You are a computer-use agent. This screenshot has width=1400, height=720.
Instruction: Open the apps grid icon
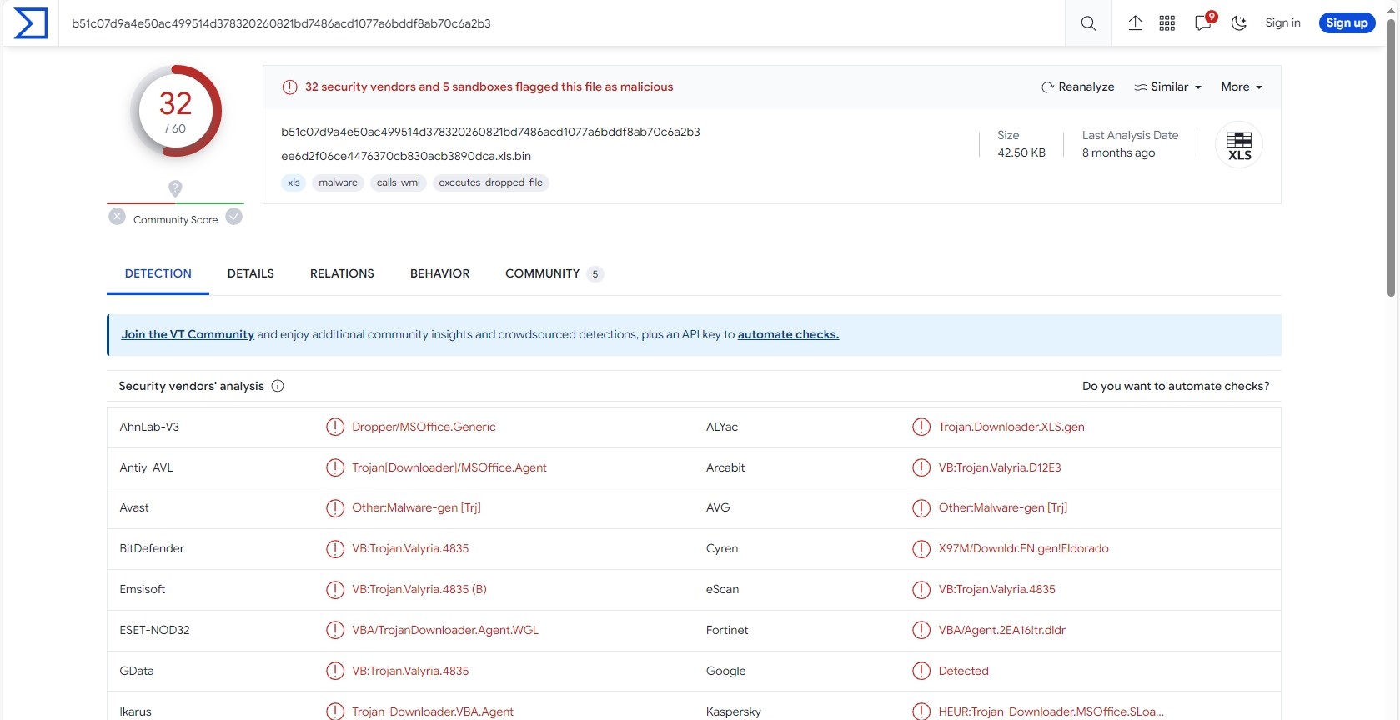(1167, 23)
